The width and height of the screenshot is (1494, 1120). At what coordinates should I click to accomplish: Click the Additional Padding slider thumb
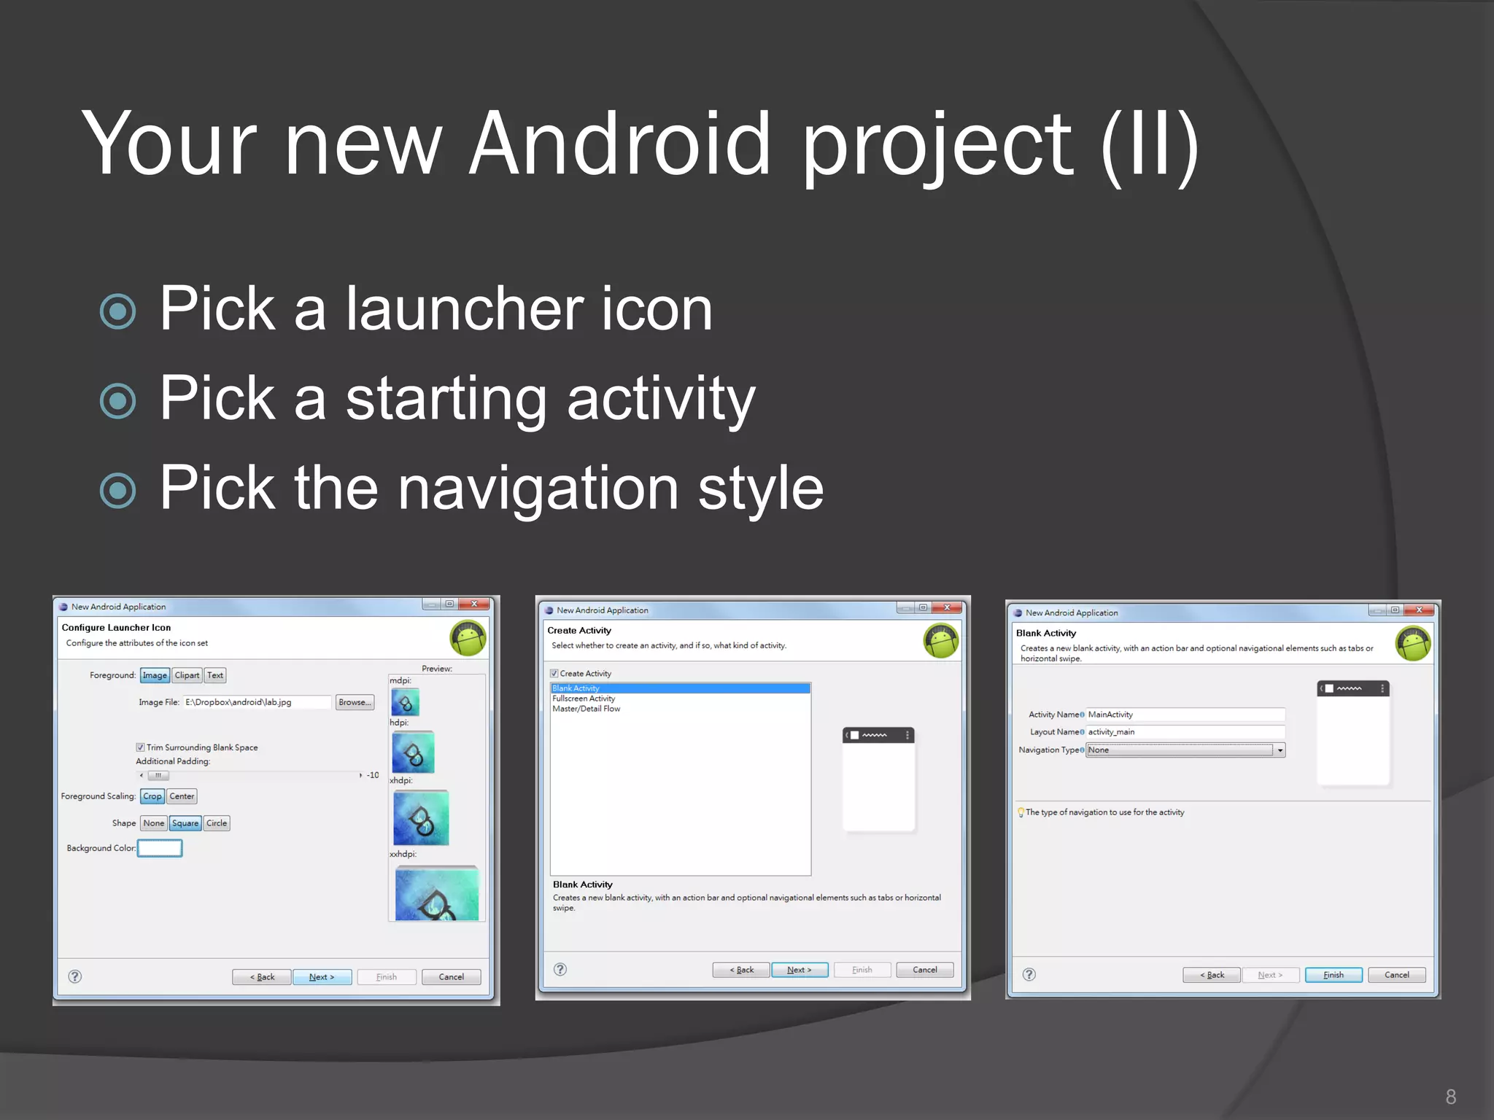pos(158,775)
